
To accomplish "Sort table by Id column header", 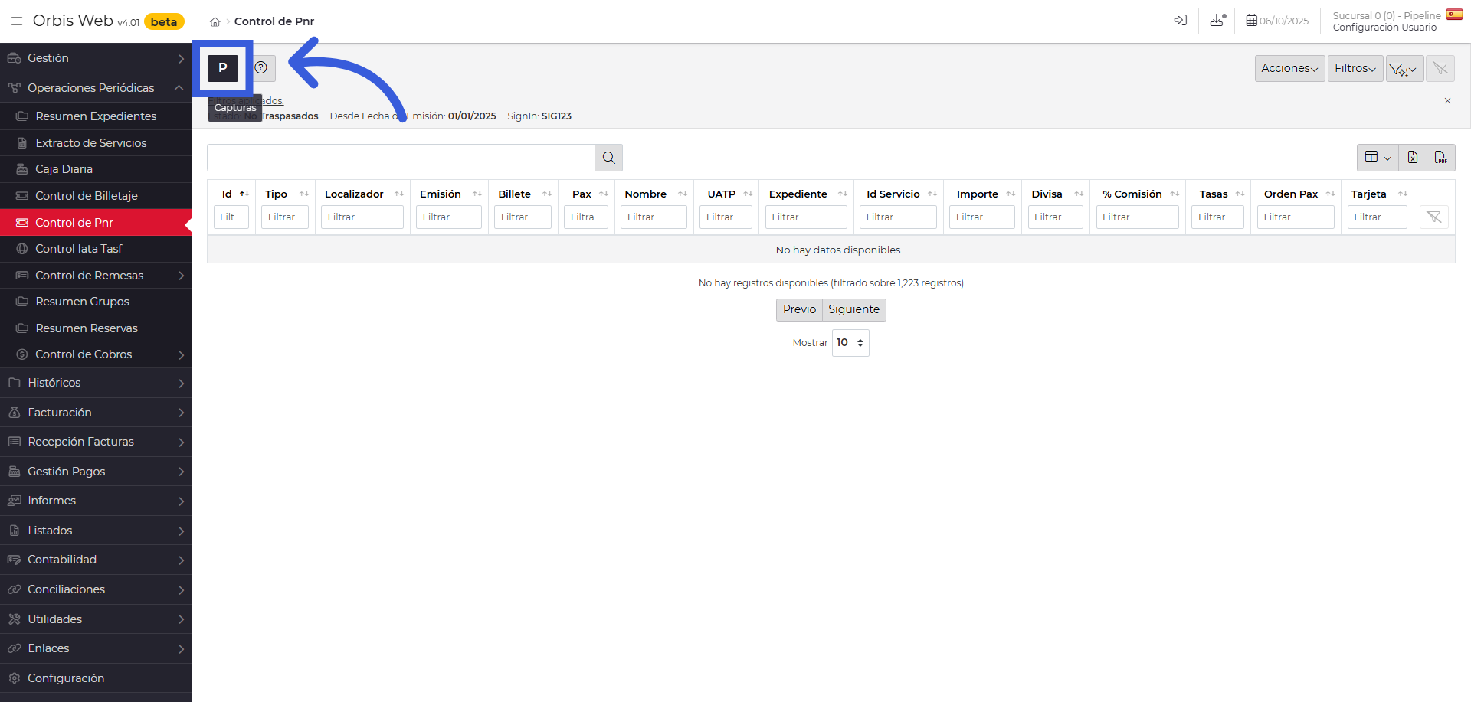I will 231,194.
